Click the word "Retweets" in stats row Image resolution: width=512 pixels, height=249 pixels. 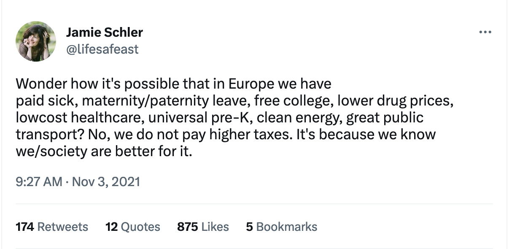click(x=63, y=227)
